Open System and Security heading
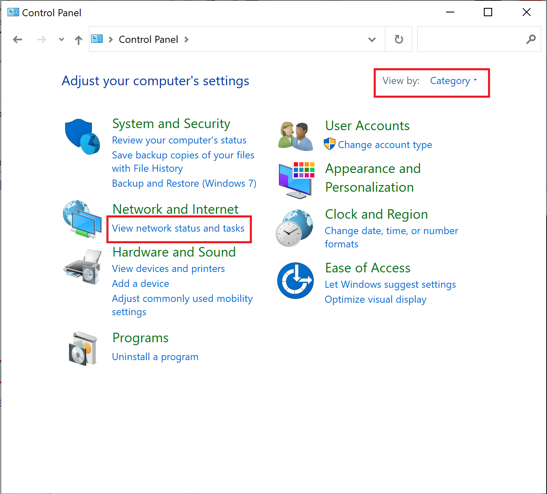The image size is (547, 494). pyautogui.click(x=171, y=123)
